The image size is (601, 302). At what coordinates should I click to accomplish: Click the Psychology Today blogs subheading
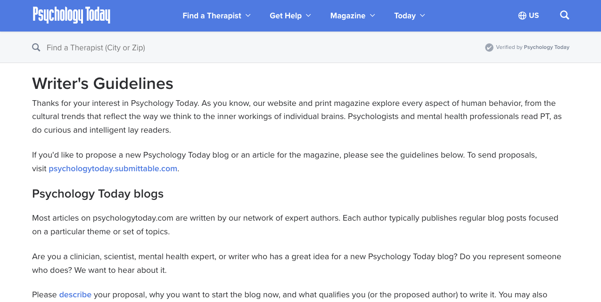98,194
